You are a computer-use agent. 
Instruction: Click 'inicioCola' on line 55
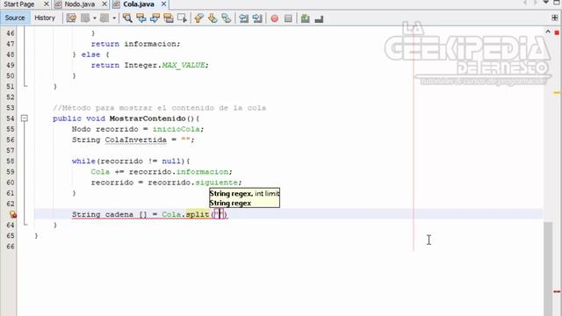click(176, 129)
